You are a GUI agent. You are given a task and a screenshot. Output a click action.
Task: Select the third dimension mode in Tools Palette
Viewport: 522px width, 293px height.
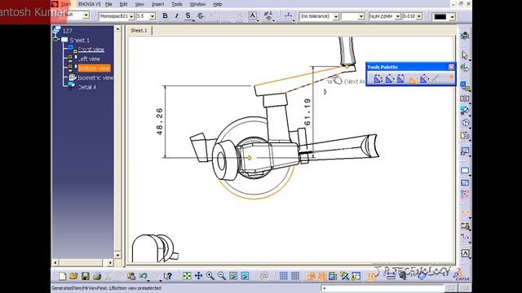[400, 79]
